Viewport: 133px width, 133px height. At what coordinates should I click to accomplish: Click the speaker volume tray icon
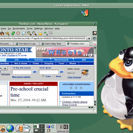(x=53, y=126)
